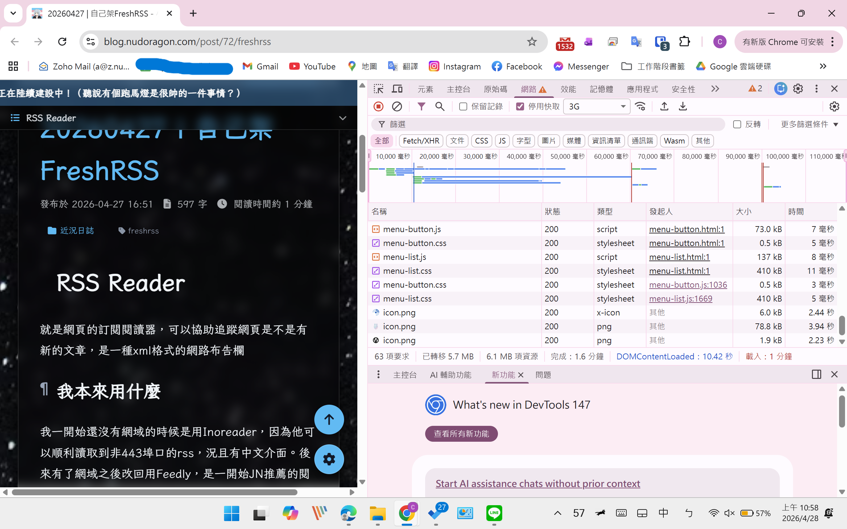Screen dimensions: 847x529
Task: Open drawer three-dot more tools menu
Action: (x=379, y=374)
